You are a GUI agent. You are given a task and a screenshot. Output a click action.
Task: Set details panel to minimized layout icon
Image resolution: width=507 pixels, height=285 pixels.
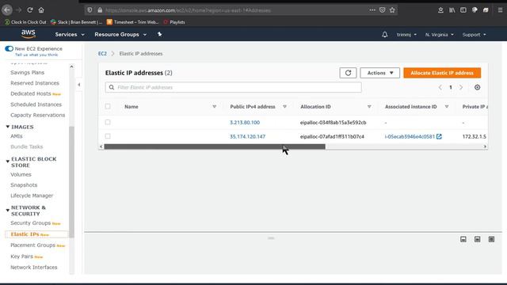(x=463, y=239)
